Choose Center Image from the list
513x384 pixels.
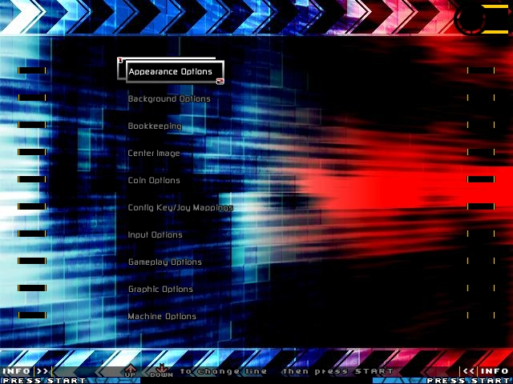click(x=154, y=154)
